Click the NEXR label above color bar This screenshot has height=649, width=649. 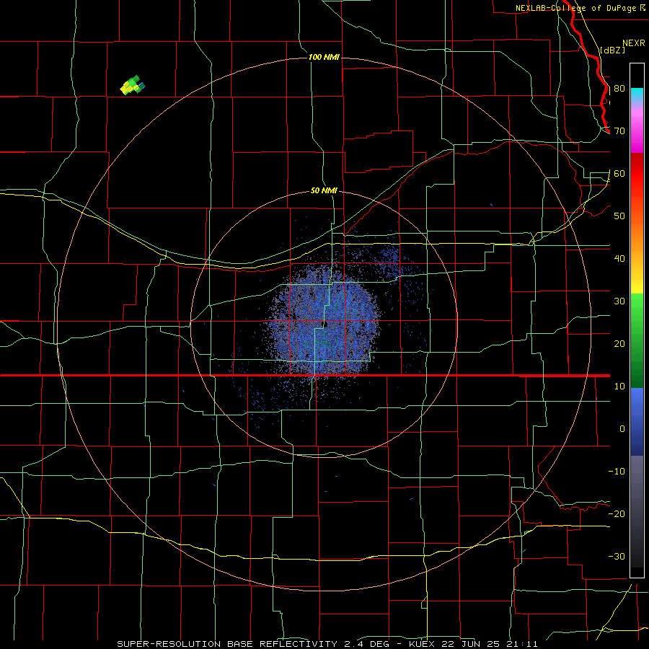633,43
